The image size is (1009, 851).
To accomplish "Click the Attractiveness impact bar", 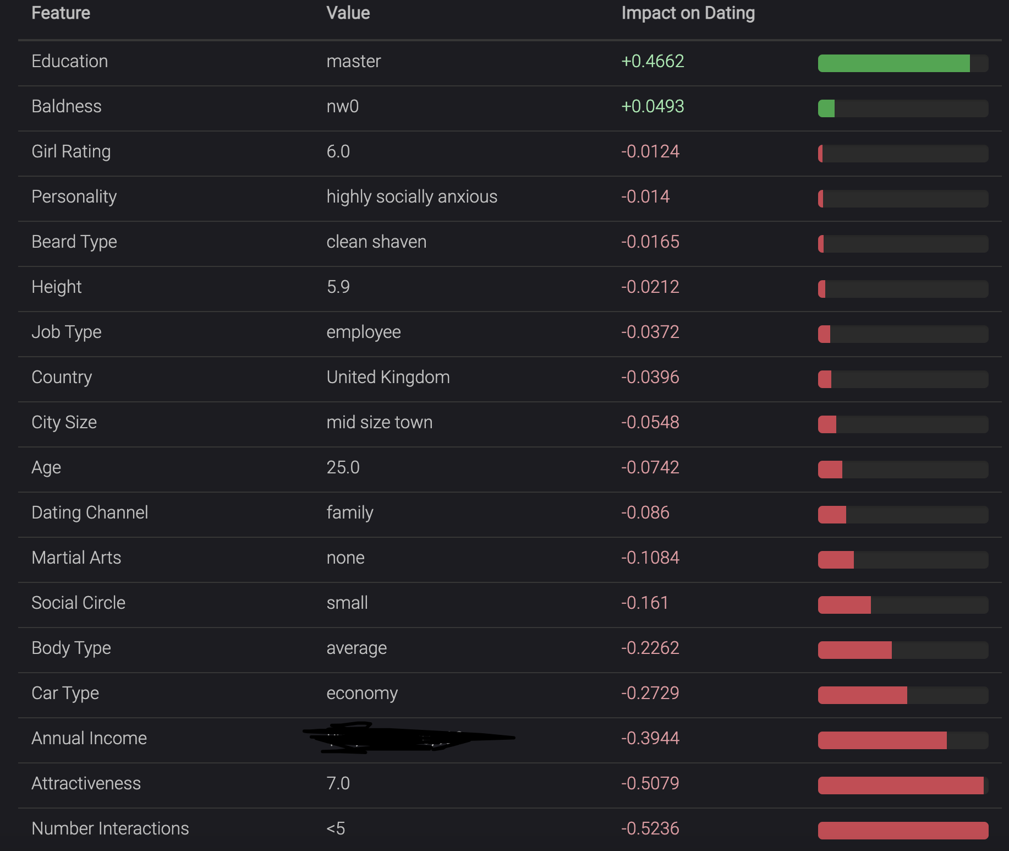I will (903, 785).
